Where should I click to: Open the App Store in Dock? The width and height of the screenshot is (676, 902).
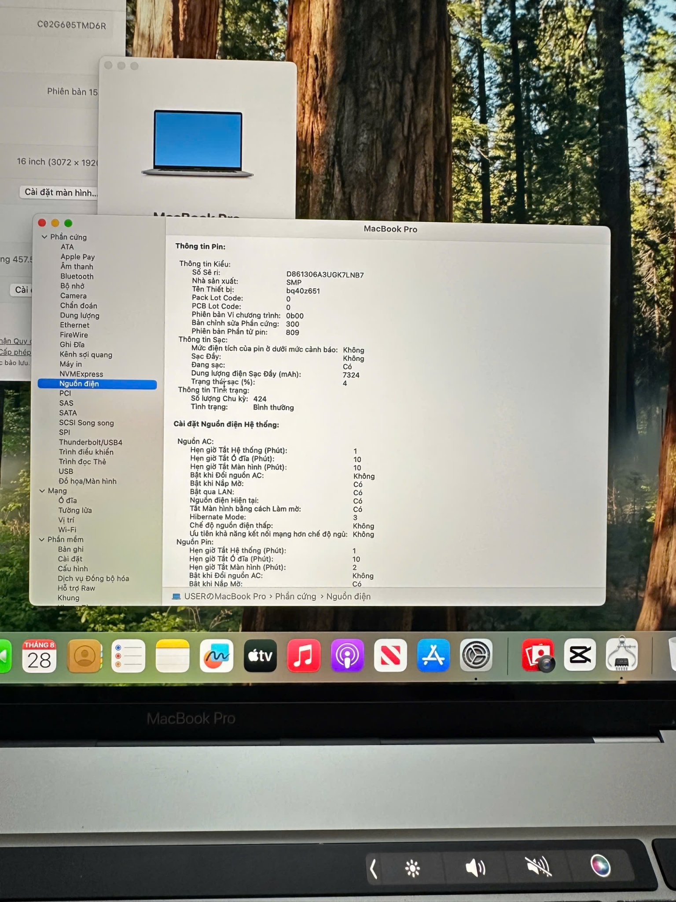(x=434, y=655)
